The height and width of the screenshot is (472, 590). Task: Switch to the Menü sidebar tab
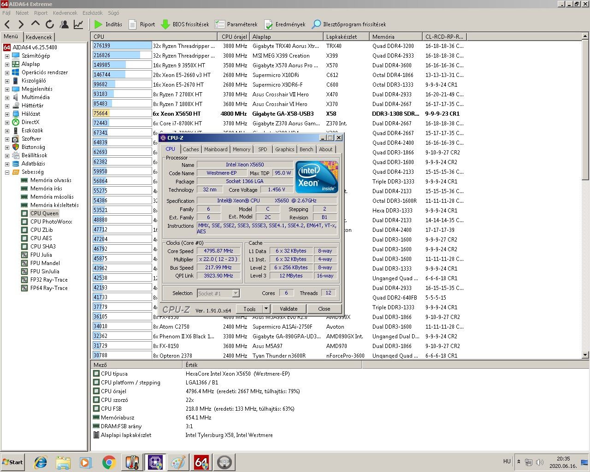(11, 36)
